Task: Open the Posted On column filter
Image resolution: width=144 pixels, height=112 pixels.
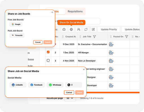Action: pyautogui.click(x=126, y=37)
